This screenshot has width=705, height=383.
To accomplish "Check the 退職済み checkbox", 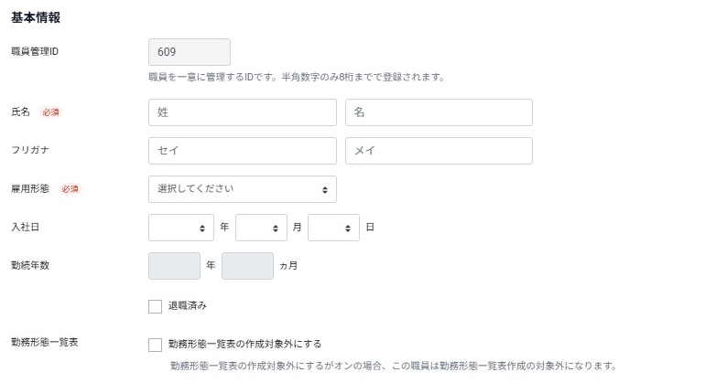I will (x=155, y=306).
